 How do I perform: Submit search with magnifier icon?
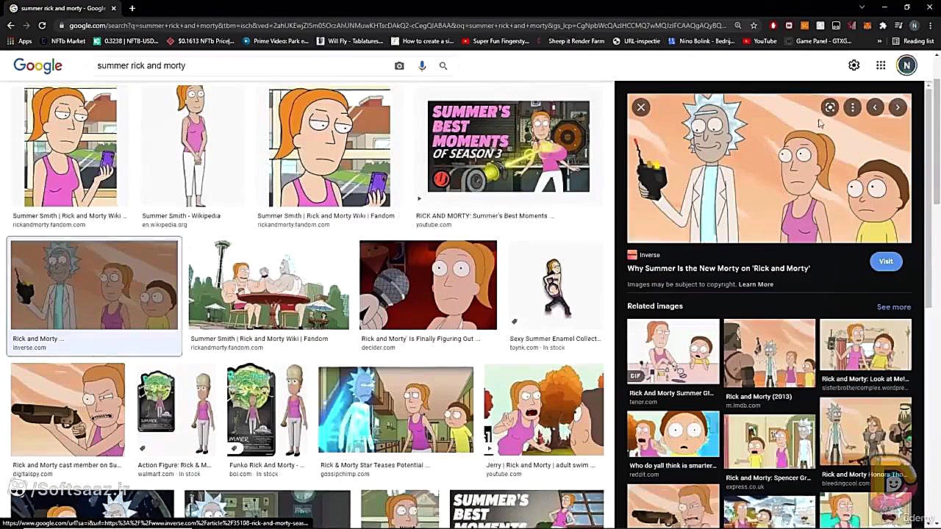click(x=443, y=65)
